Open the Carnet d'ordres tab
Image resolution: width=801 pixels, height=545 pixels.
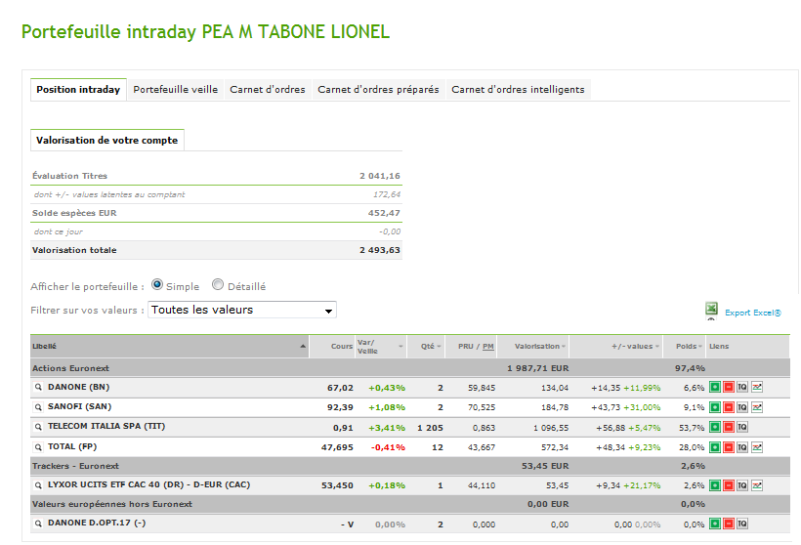pos(268,90)
